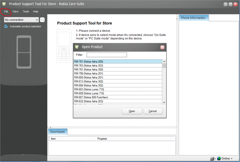Open the dropdown next to the Online indicator
Viewport: 240px width, 162px height.
click(231, 158)
